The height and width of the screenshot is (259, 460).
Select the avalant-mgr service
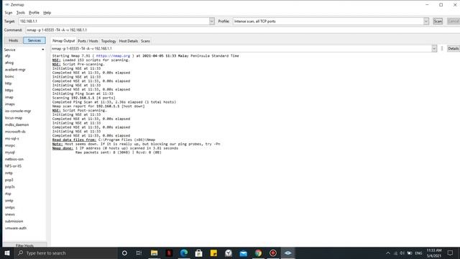pyautogui.click(x=15, y=70)
